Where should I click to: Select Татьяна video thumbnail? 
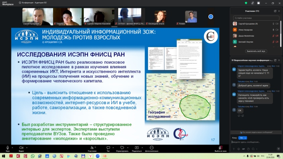68,17
